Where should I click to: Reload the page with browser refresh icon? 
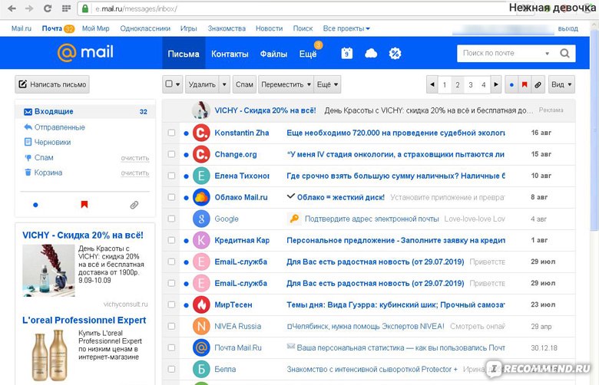pyautogui.click(x=48, y=8)
